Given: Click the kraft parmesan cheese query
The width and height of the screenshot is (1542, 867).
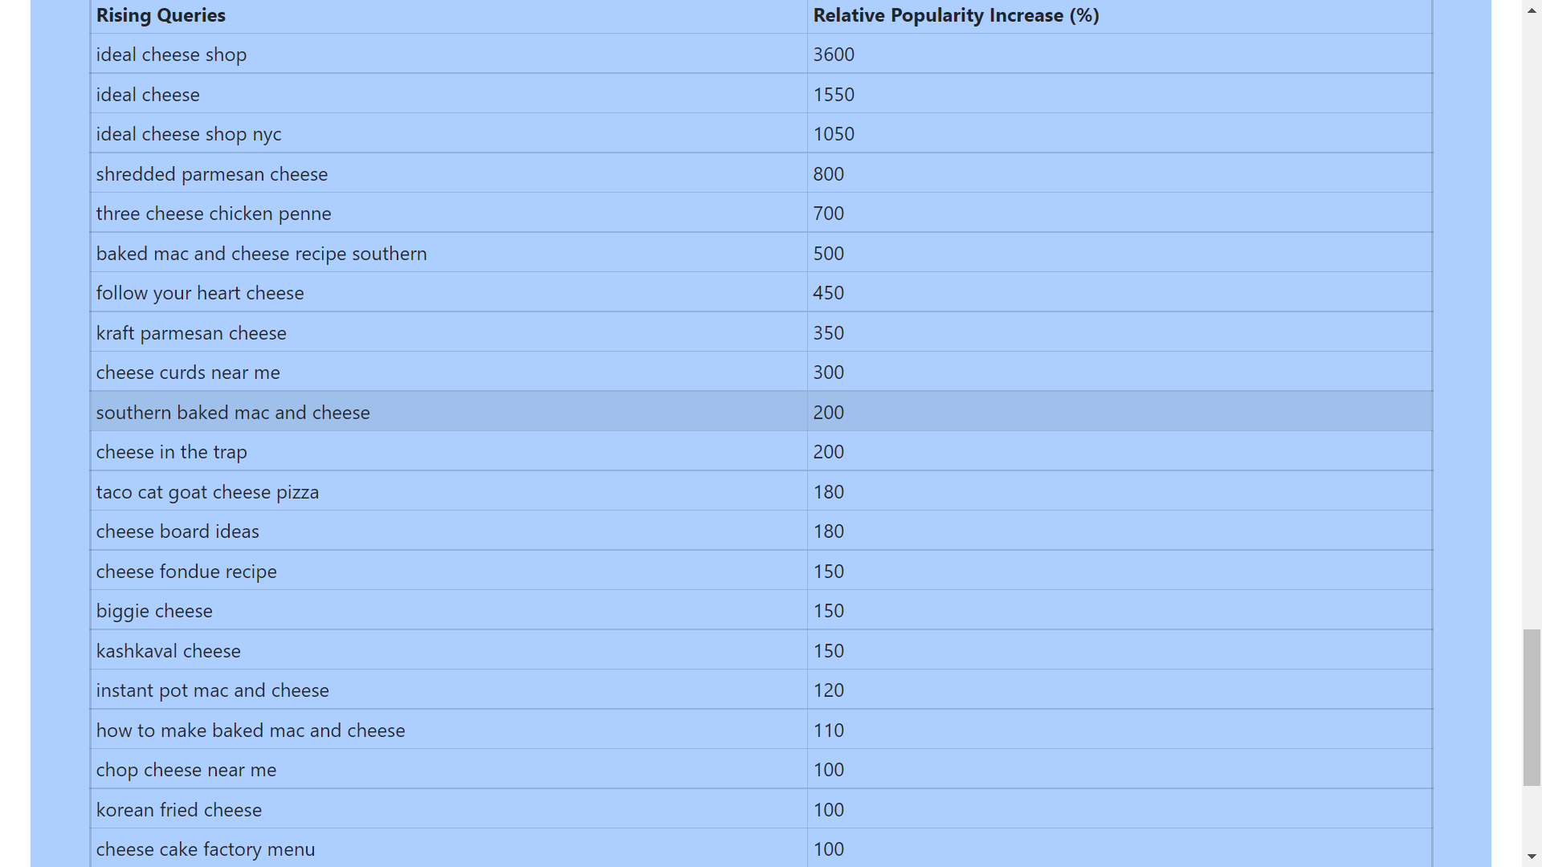Looking at the screenshot, I should (191, 333).
